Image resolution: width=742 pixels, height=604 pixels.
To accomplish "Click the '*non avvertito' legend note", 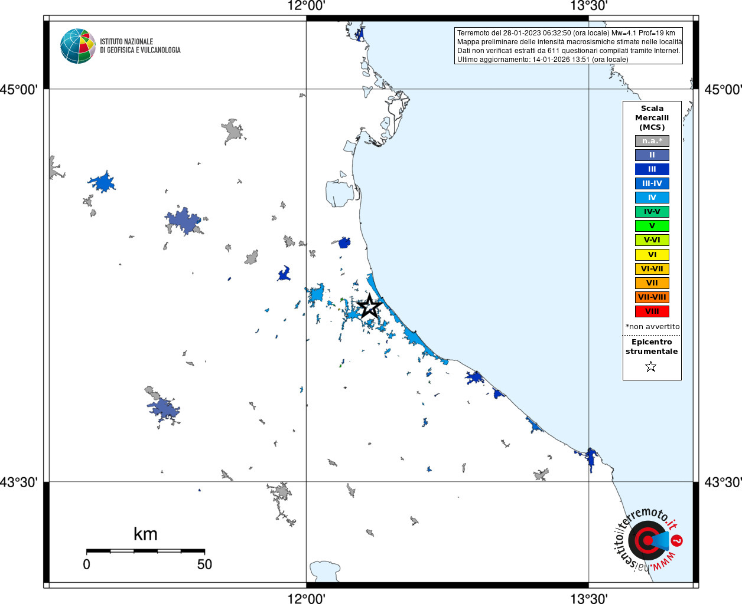I will (x=652, y=327).
